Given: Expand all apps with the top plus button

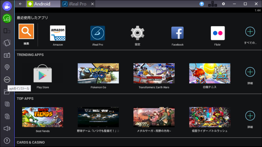Looking at the screenshot, I should (250, 32).
